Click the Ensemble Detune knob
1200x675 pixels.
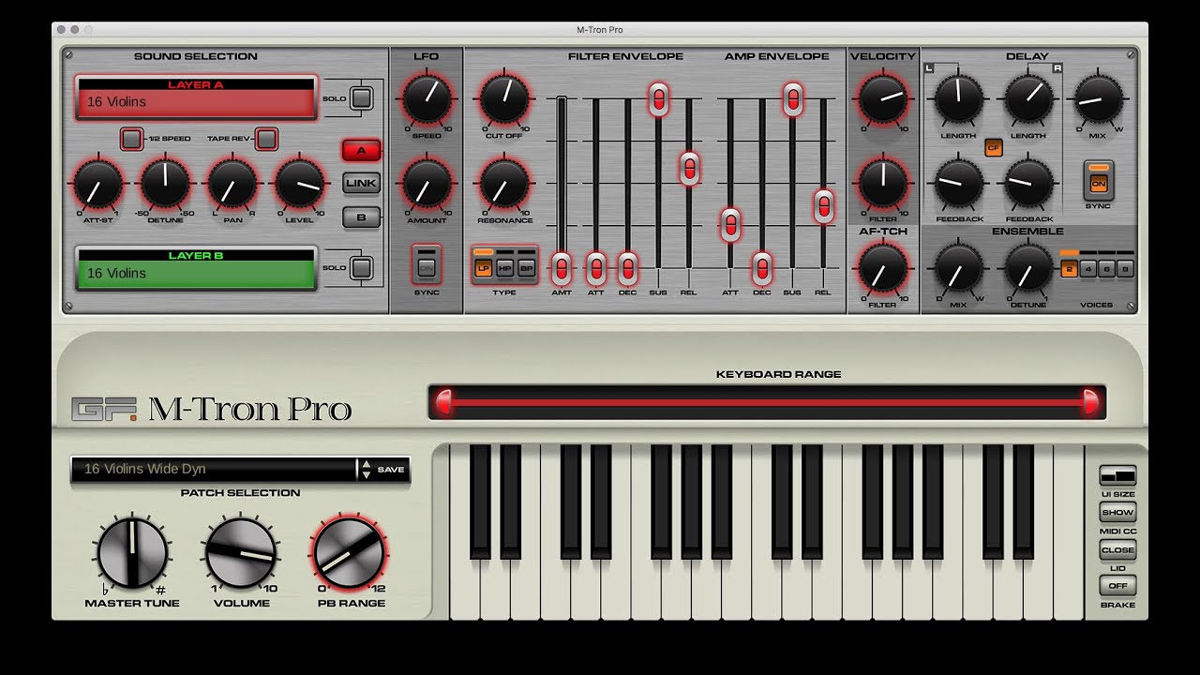coord(1028,269)
